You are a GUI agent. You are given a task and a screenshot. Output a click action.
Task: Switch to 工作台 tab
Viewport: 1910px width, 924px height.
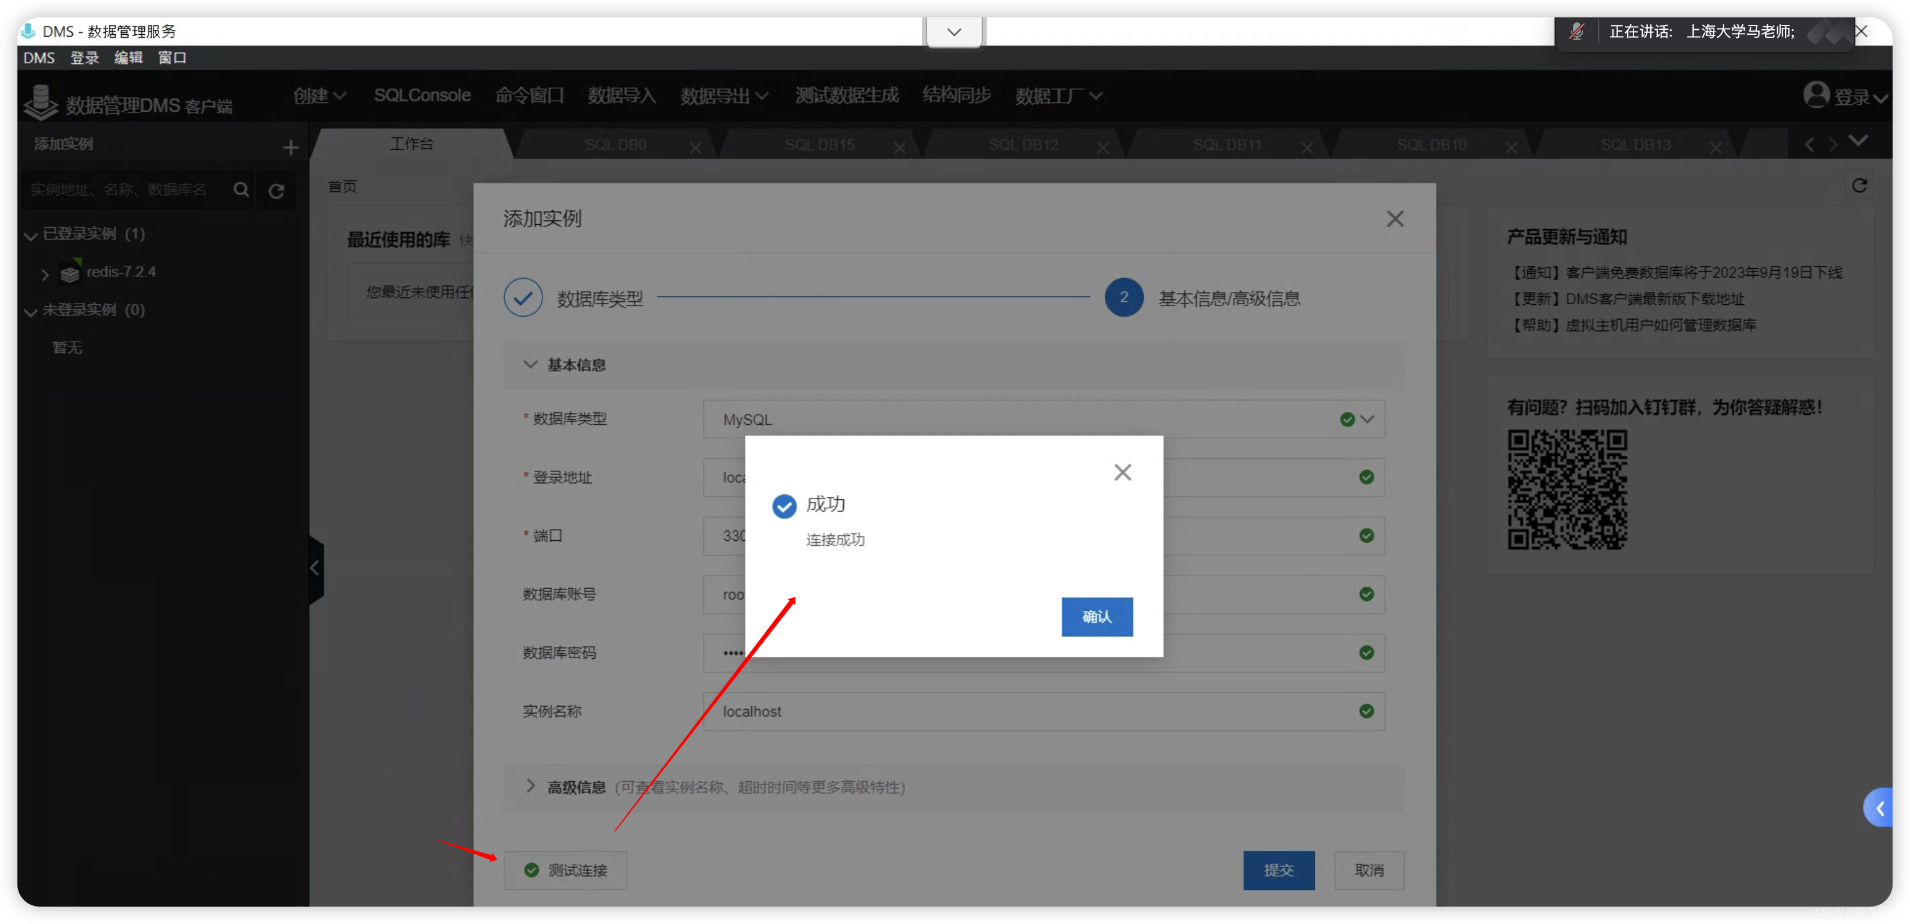413,143
